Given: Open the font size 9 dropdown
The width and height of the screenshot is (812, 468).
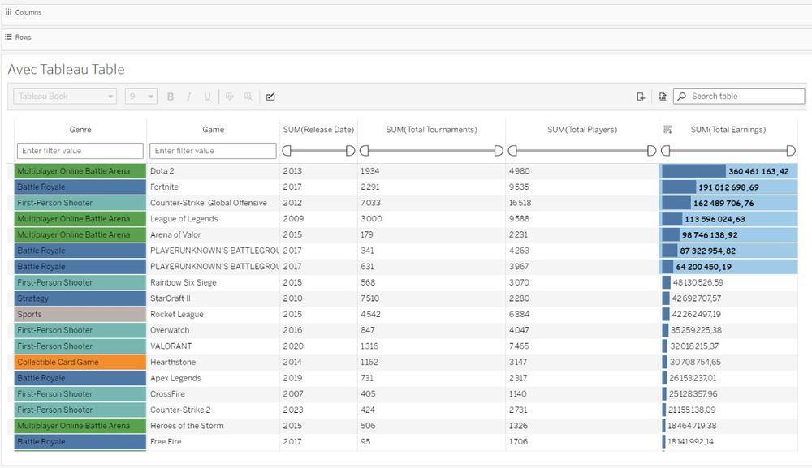Looking at the screenshot, I should coord(140,97).
